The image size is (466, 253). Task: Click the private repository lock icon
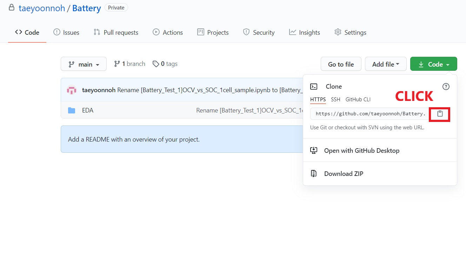coord(12,7)
